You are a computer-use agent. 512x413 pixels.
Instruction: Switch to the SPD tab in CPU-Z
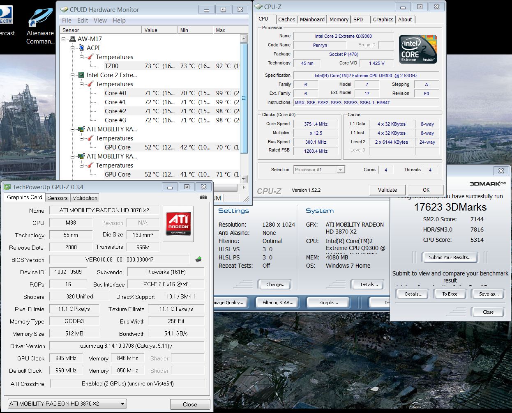[358, 19]
